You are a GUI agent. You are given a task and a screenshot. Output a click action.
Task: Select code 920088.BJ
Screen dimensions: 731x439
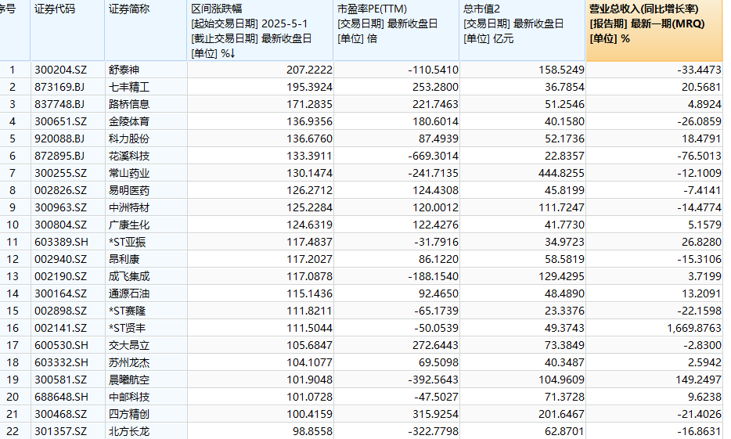tap(59, 139)
